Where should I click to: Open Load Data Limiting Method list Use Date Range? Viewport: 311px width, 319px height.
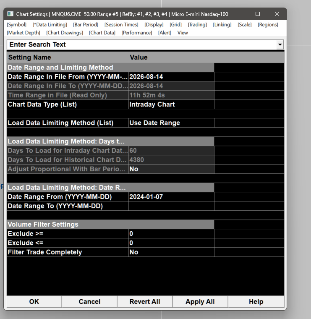click(171, 123)
